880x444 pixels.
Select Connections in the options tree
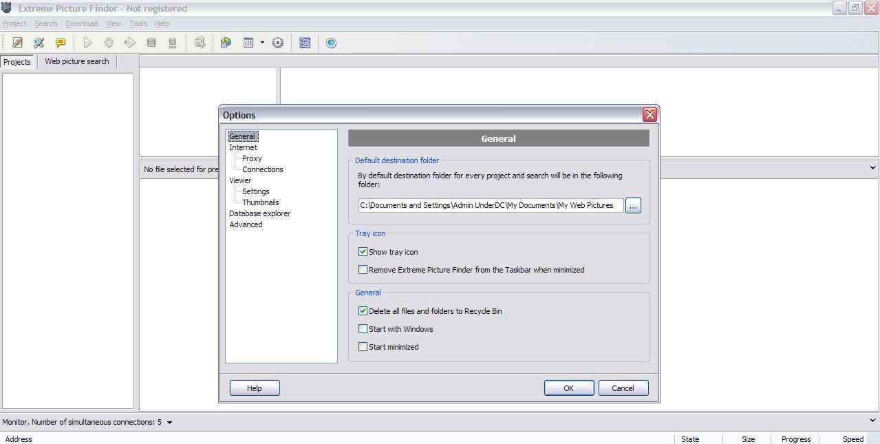(x=263, y=169)
